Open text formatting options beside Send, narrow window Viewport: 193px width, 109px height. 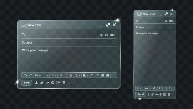[148, 94]
